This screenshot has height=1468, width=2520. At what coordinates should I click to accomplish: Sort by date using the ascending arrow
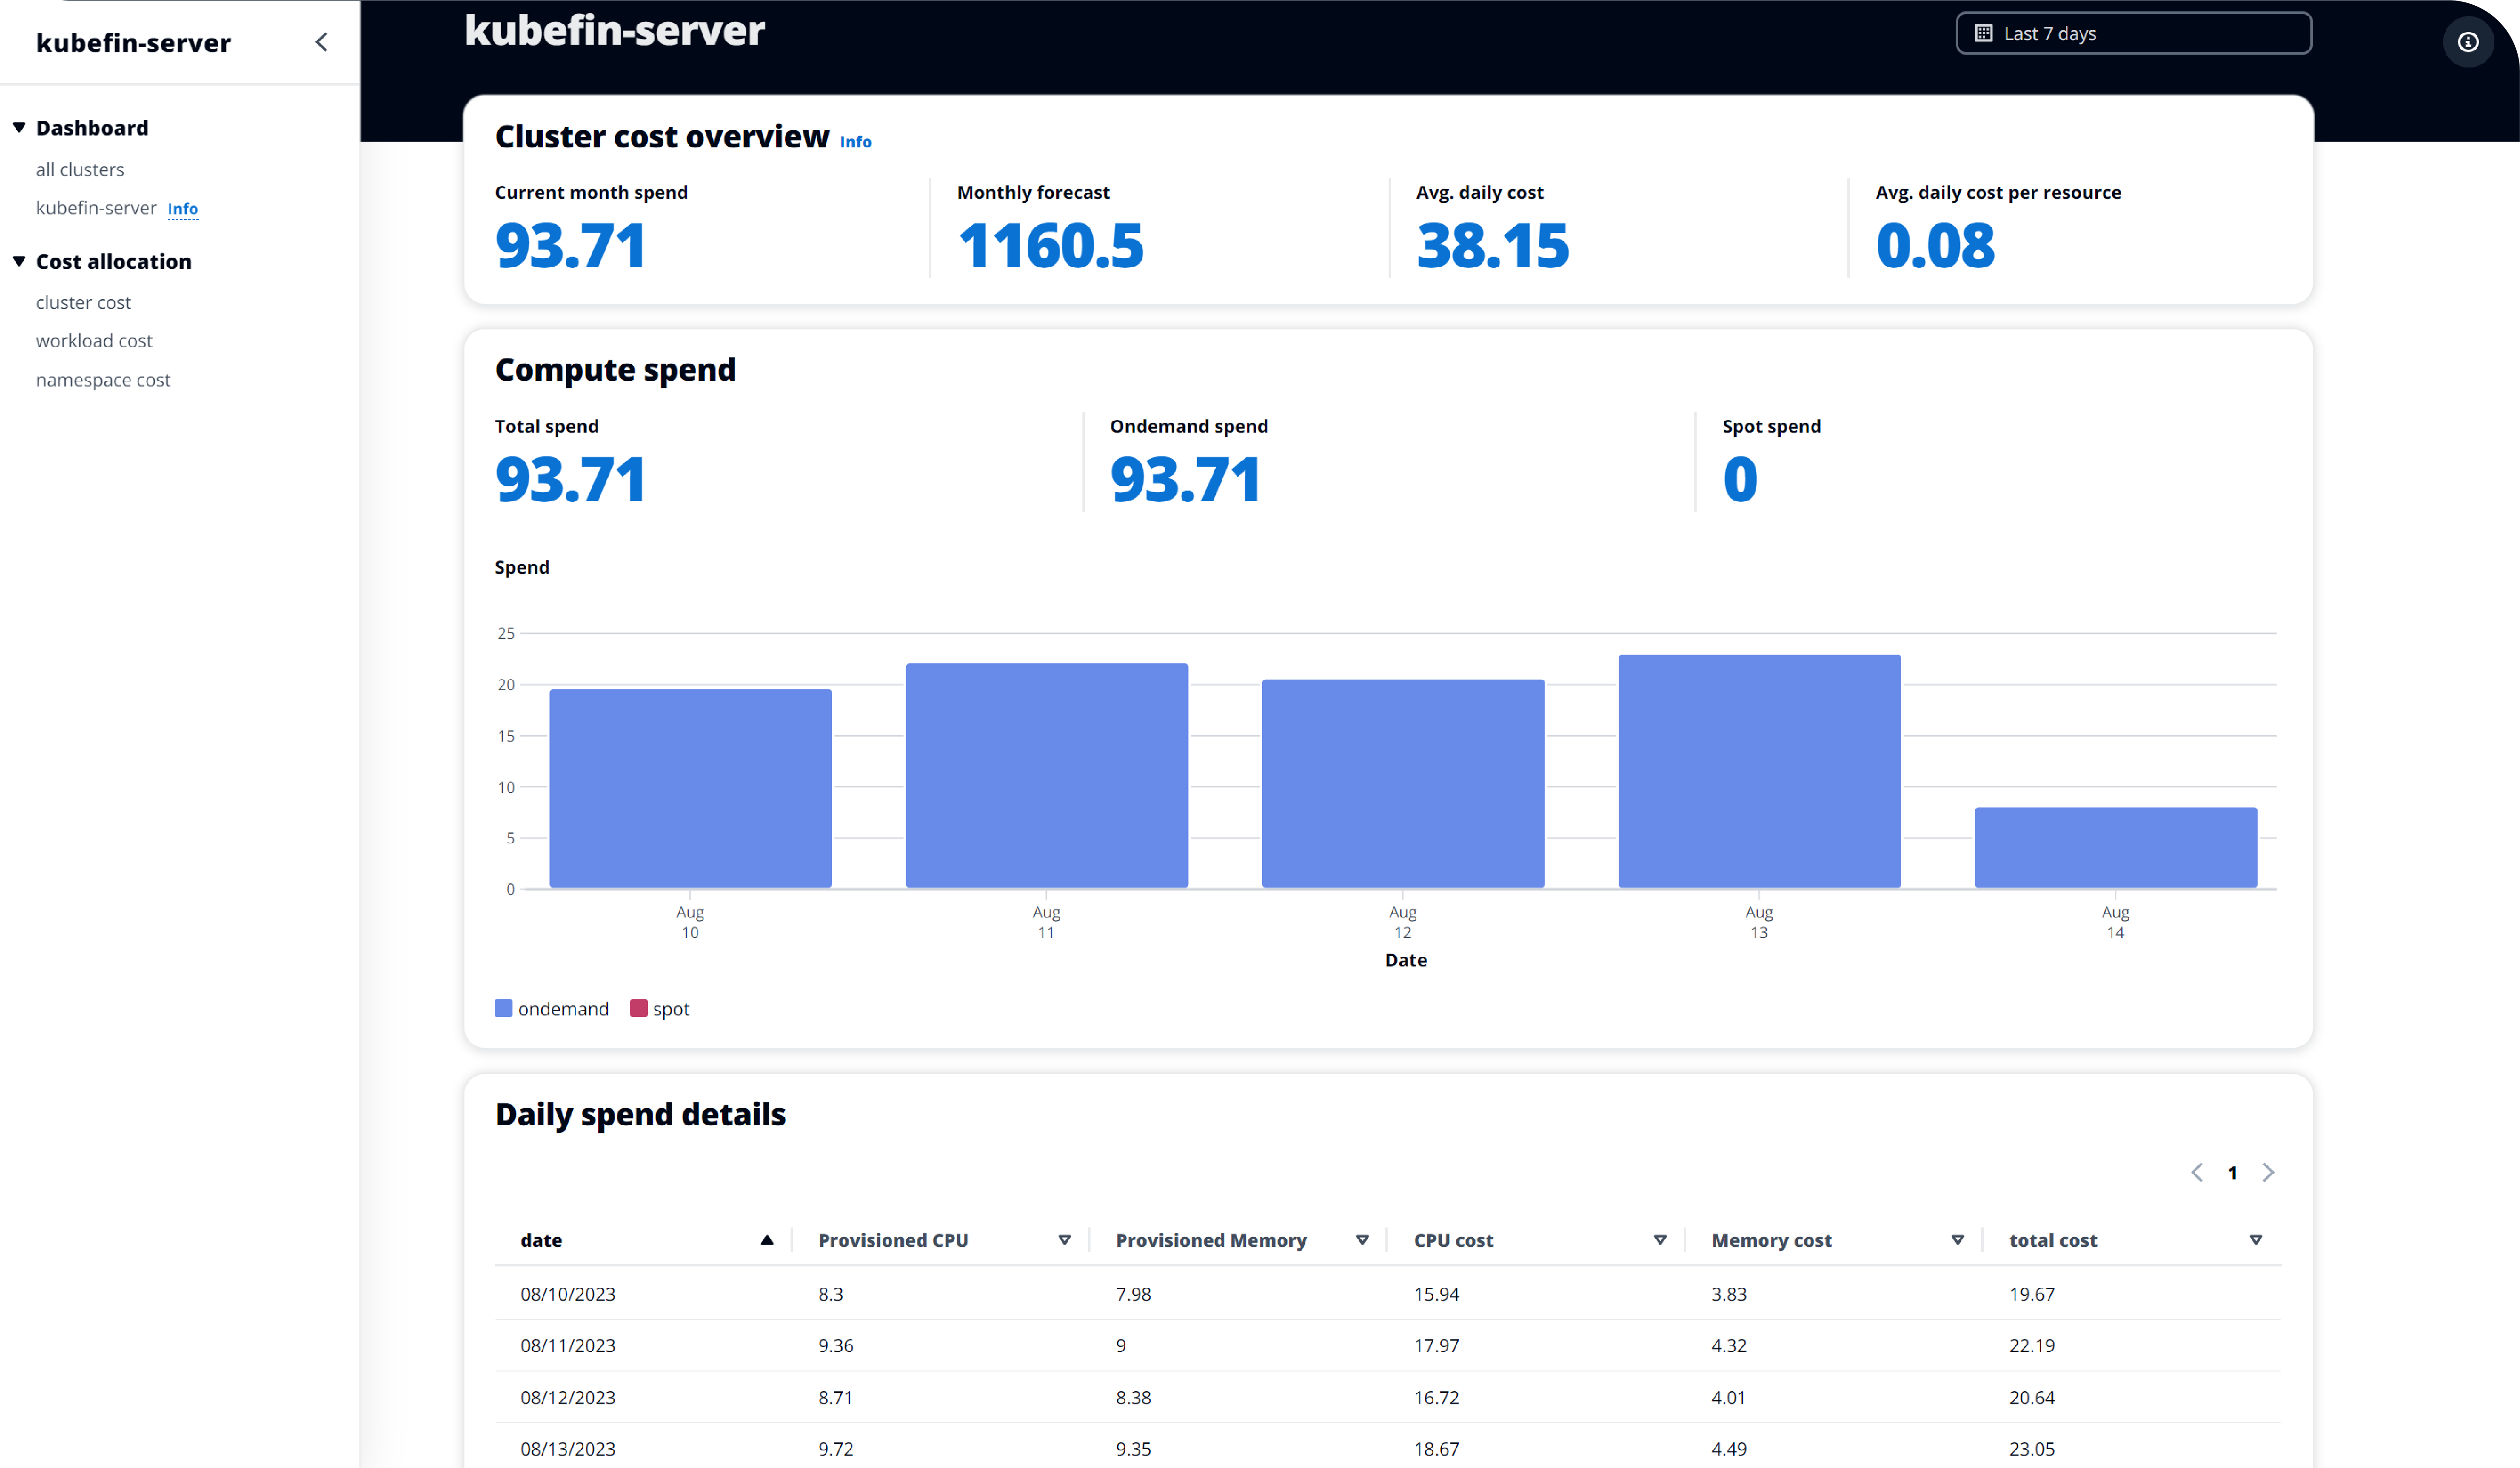767,1240
